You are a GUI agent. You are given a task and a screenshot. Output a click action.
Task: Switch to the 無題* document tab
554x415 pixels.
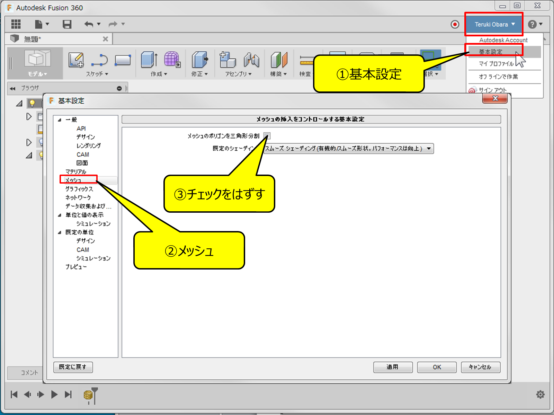[59, 39]
